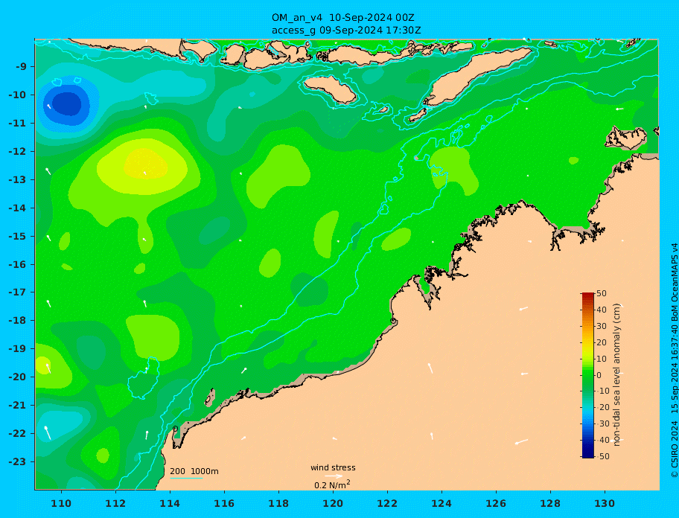The image size is (679, 518).
Task: Click the longitude label 110
Action: tap(62, 503)
